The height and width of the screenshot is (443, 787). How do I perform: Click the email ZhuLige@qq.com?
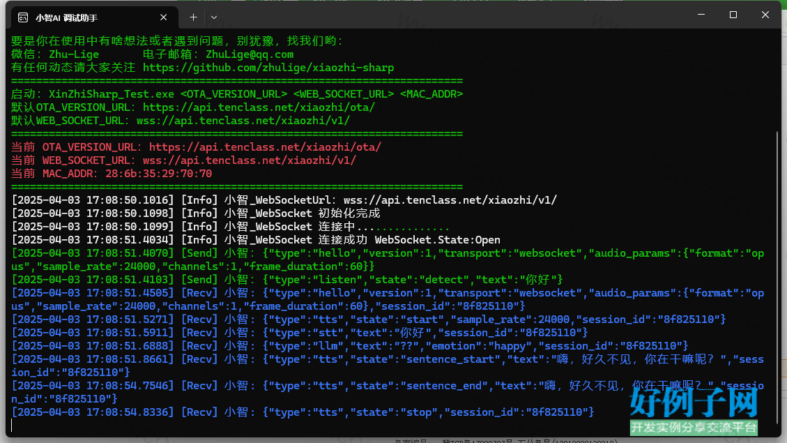[250, 54]
